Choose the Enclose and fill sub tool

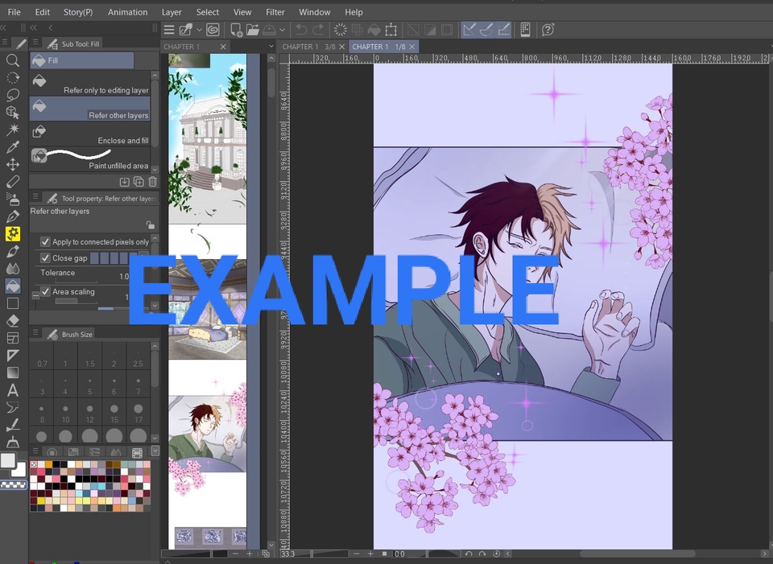(x=90, y=134)
